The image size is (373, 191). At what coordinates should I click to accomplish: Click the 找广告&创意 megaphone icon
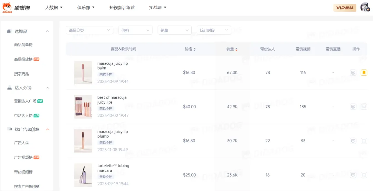(x=10, y=129)
